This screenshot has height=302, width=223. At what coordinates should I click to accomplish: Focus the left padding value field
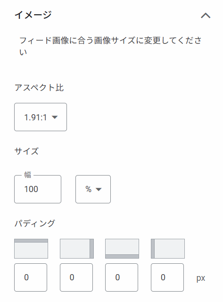167,277
